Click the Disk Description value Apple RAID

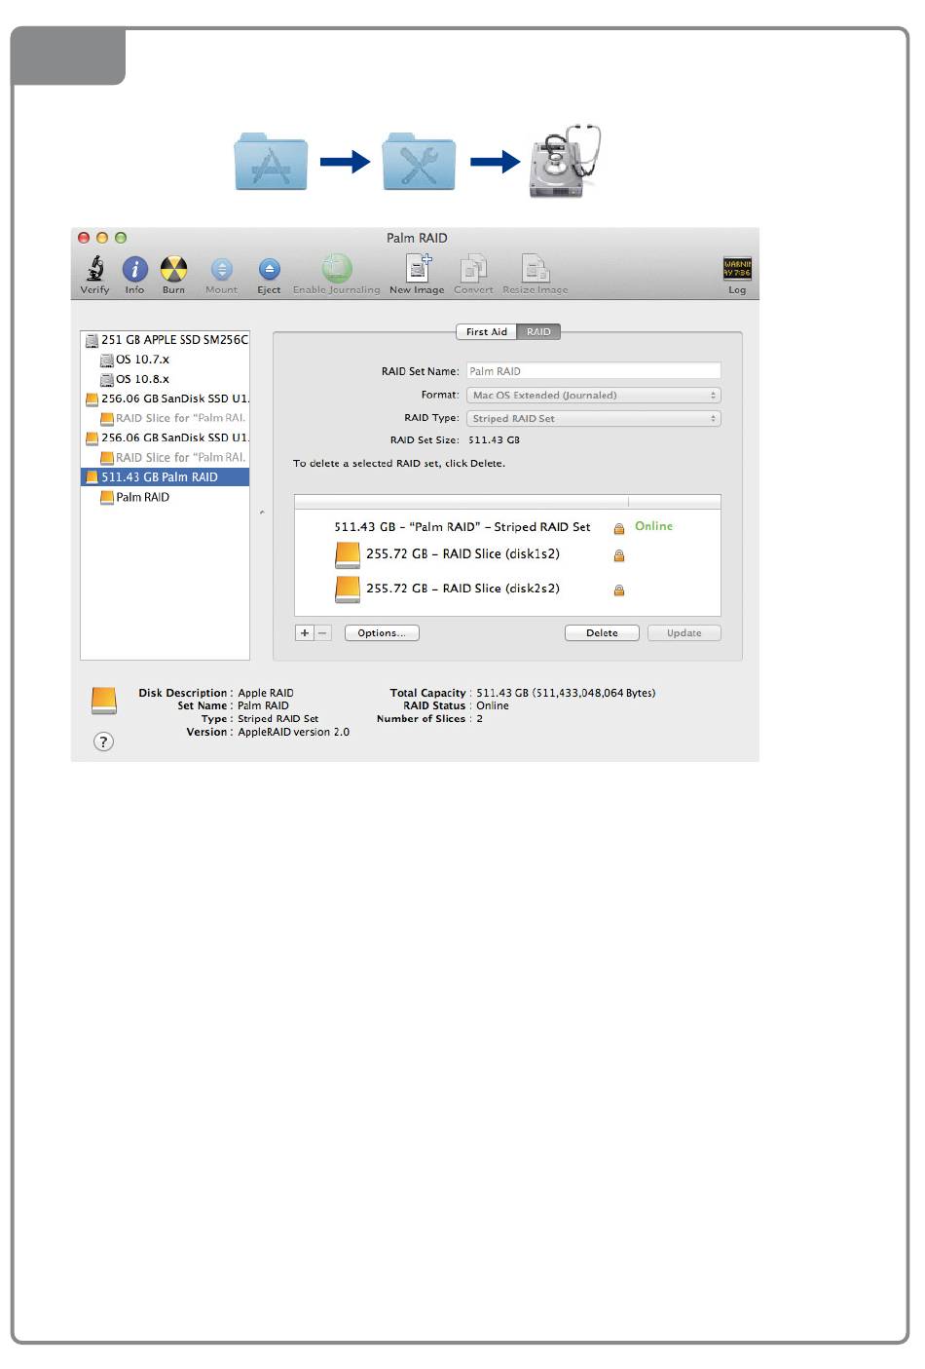click(x=266, y=694)
